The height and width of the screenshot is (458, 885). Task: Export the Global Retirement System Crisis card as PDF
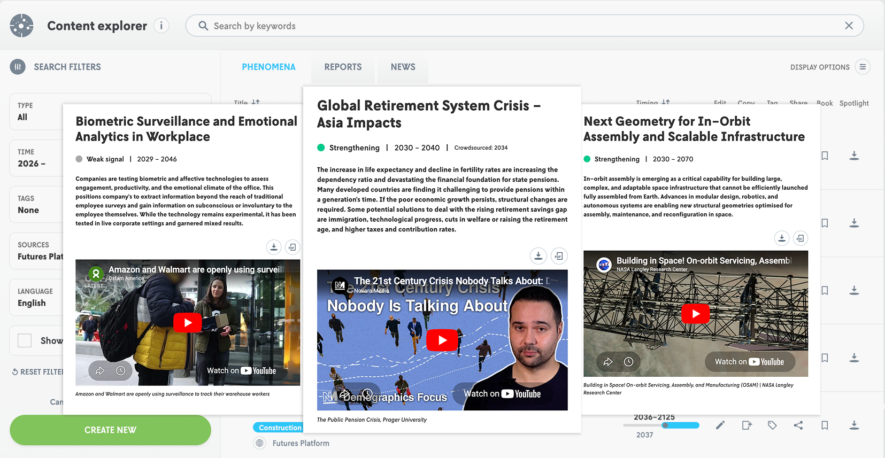[x=559, y=256]
